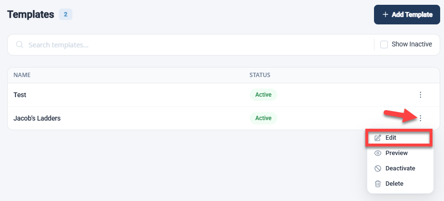Click the templates count badge showing 2
This screenshot has height=201, width=444.
[65, 14]
